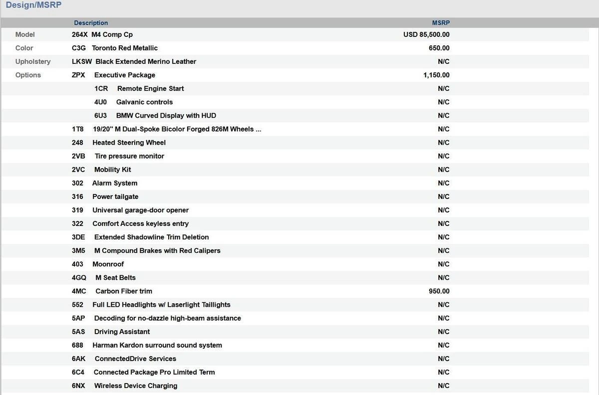The height and width of the screenshot is (395, 599).
Task: Click the USD 85,500.00 model price
Action: pyautogui.click(x=426, y=35)
